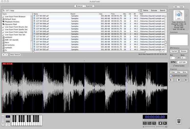
Task: Select Copy in Organizer segmented control
Action: (173, 72)
